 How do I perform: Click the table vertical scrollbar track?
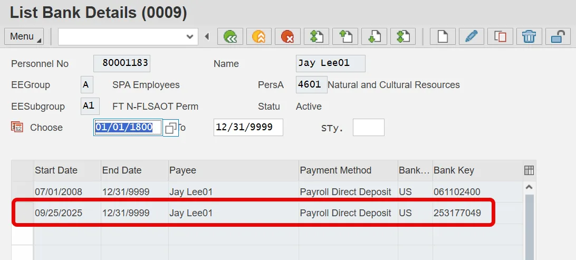(530, 227)
